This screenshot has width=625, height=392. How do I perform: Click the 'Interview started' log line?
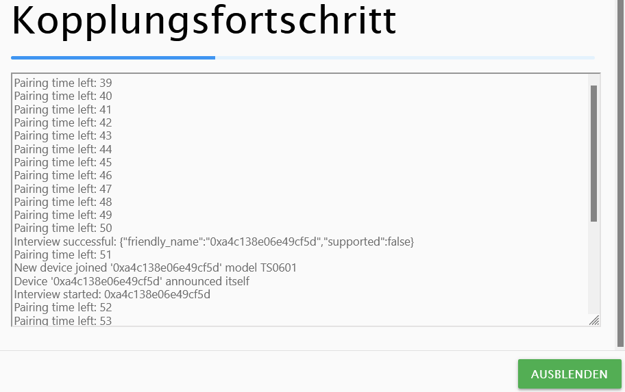click(112, 294)
